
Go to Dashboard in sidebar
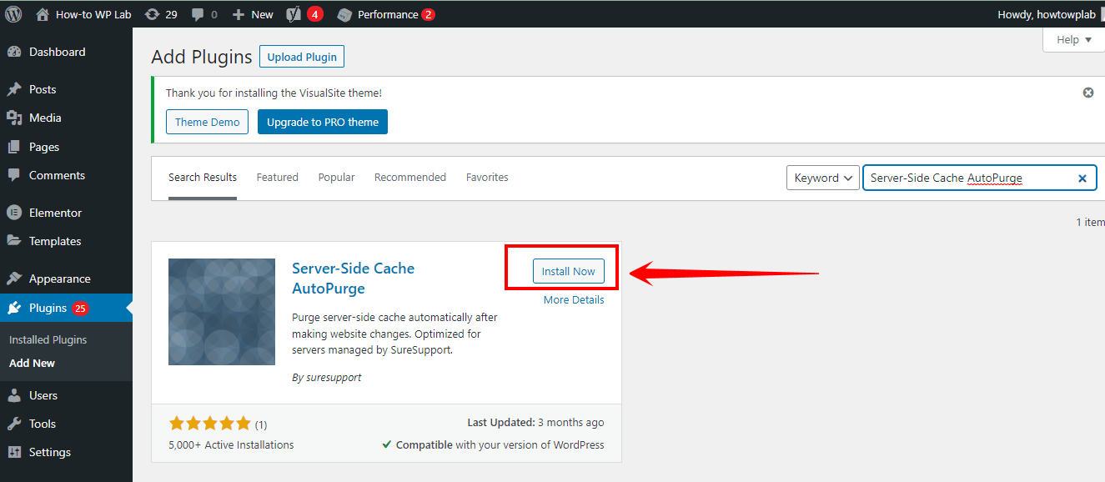coord(66,52)
